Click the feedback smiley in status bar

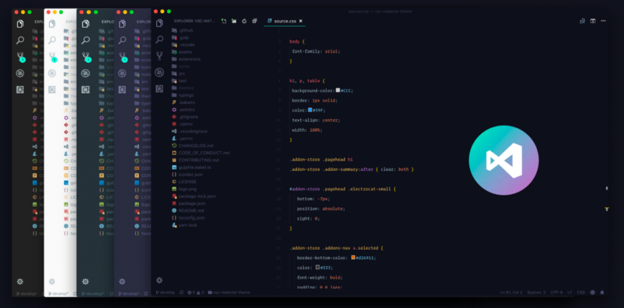click(592, 293)
